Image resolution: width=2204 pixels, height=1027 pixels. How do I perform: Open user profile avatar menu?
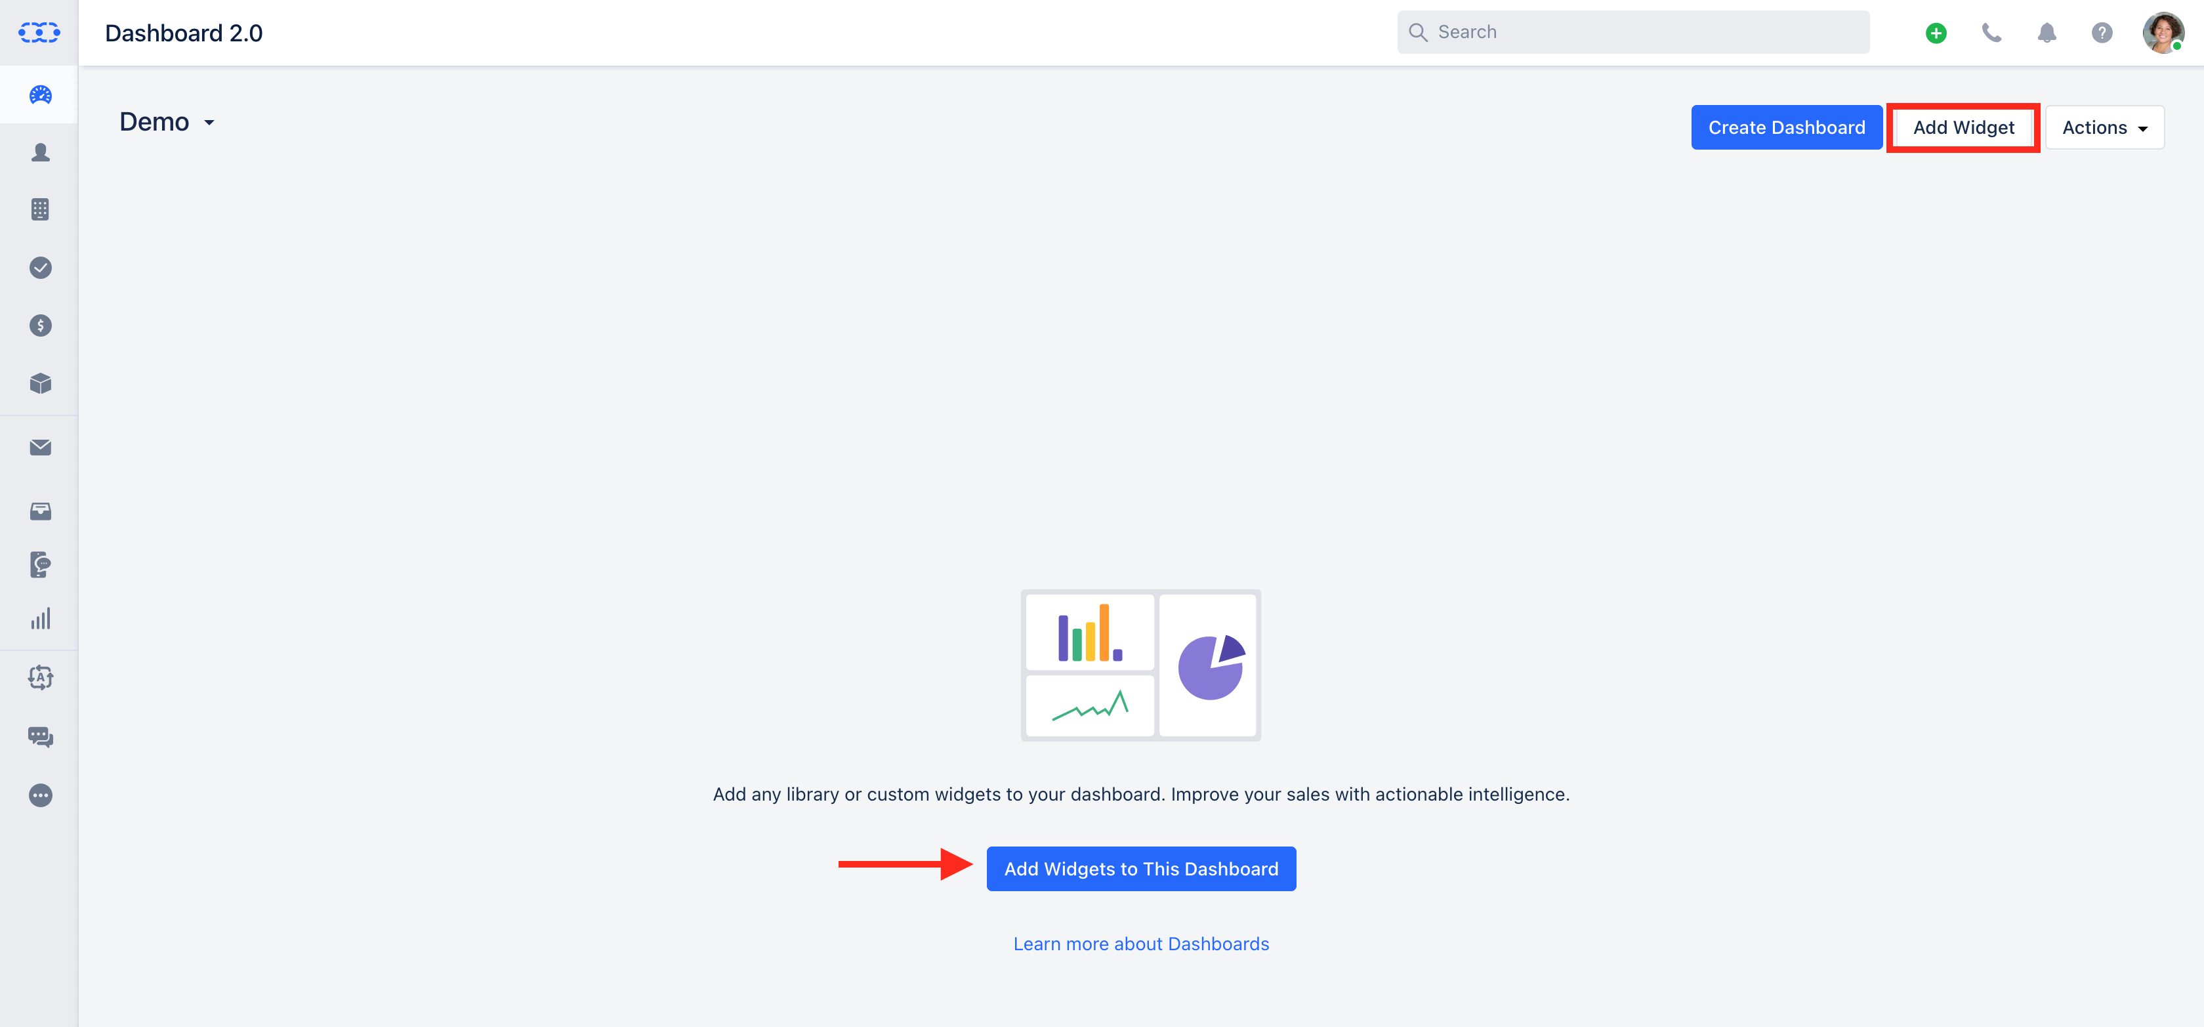[2162, 33]
